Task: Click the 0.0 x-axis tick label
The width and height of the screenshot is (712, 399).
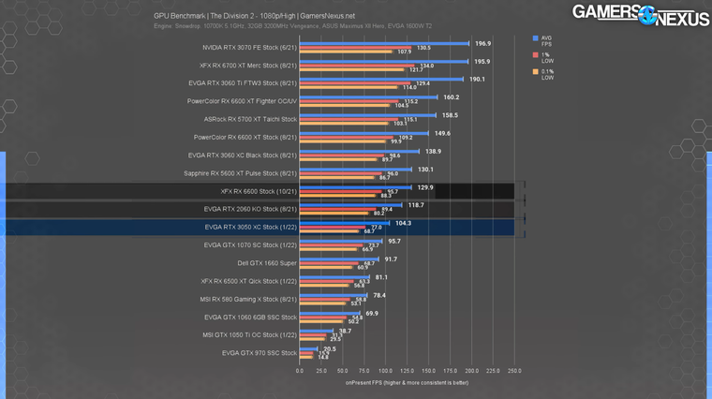Action: click(x=300, y=371)
